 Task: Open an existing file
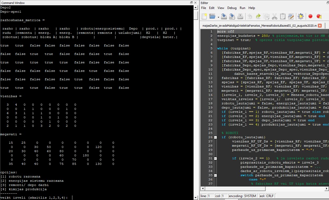pos(212,16)
